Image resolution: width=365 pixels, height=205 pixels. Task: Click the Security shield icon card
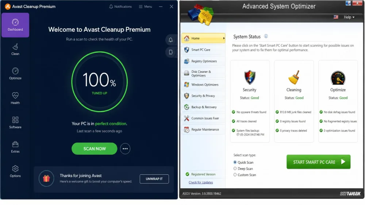[x=250, y=77]
